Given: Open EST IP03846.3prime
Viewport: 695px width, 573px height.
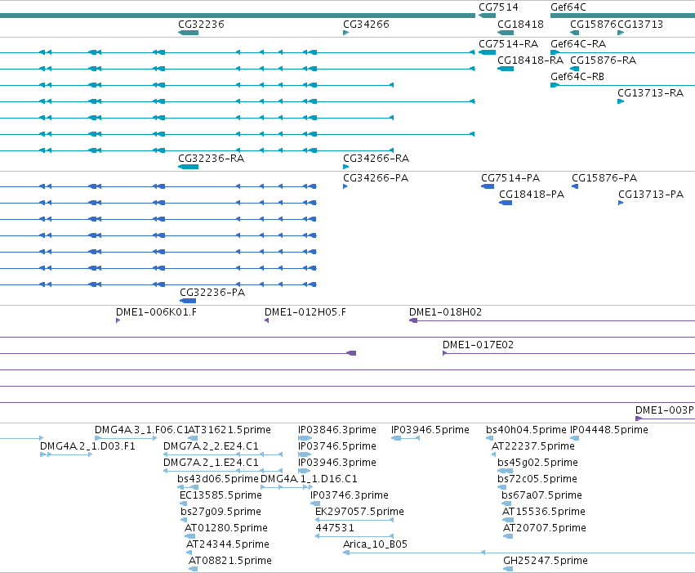Looking at the screenshot, I should point(336,430).
